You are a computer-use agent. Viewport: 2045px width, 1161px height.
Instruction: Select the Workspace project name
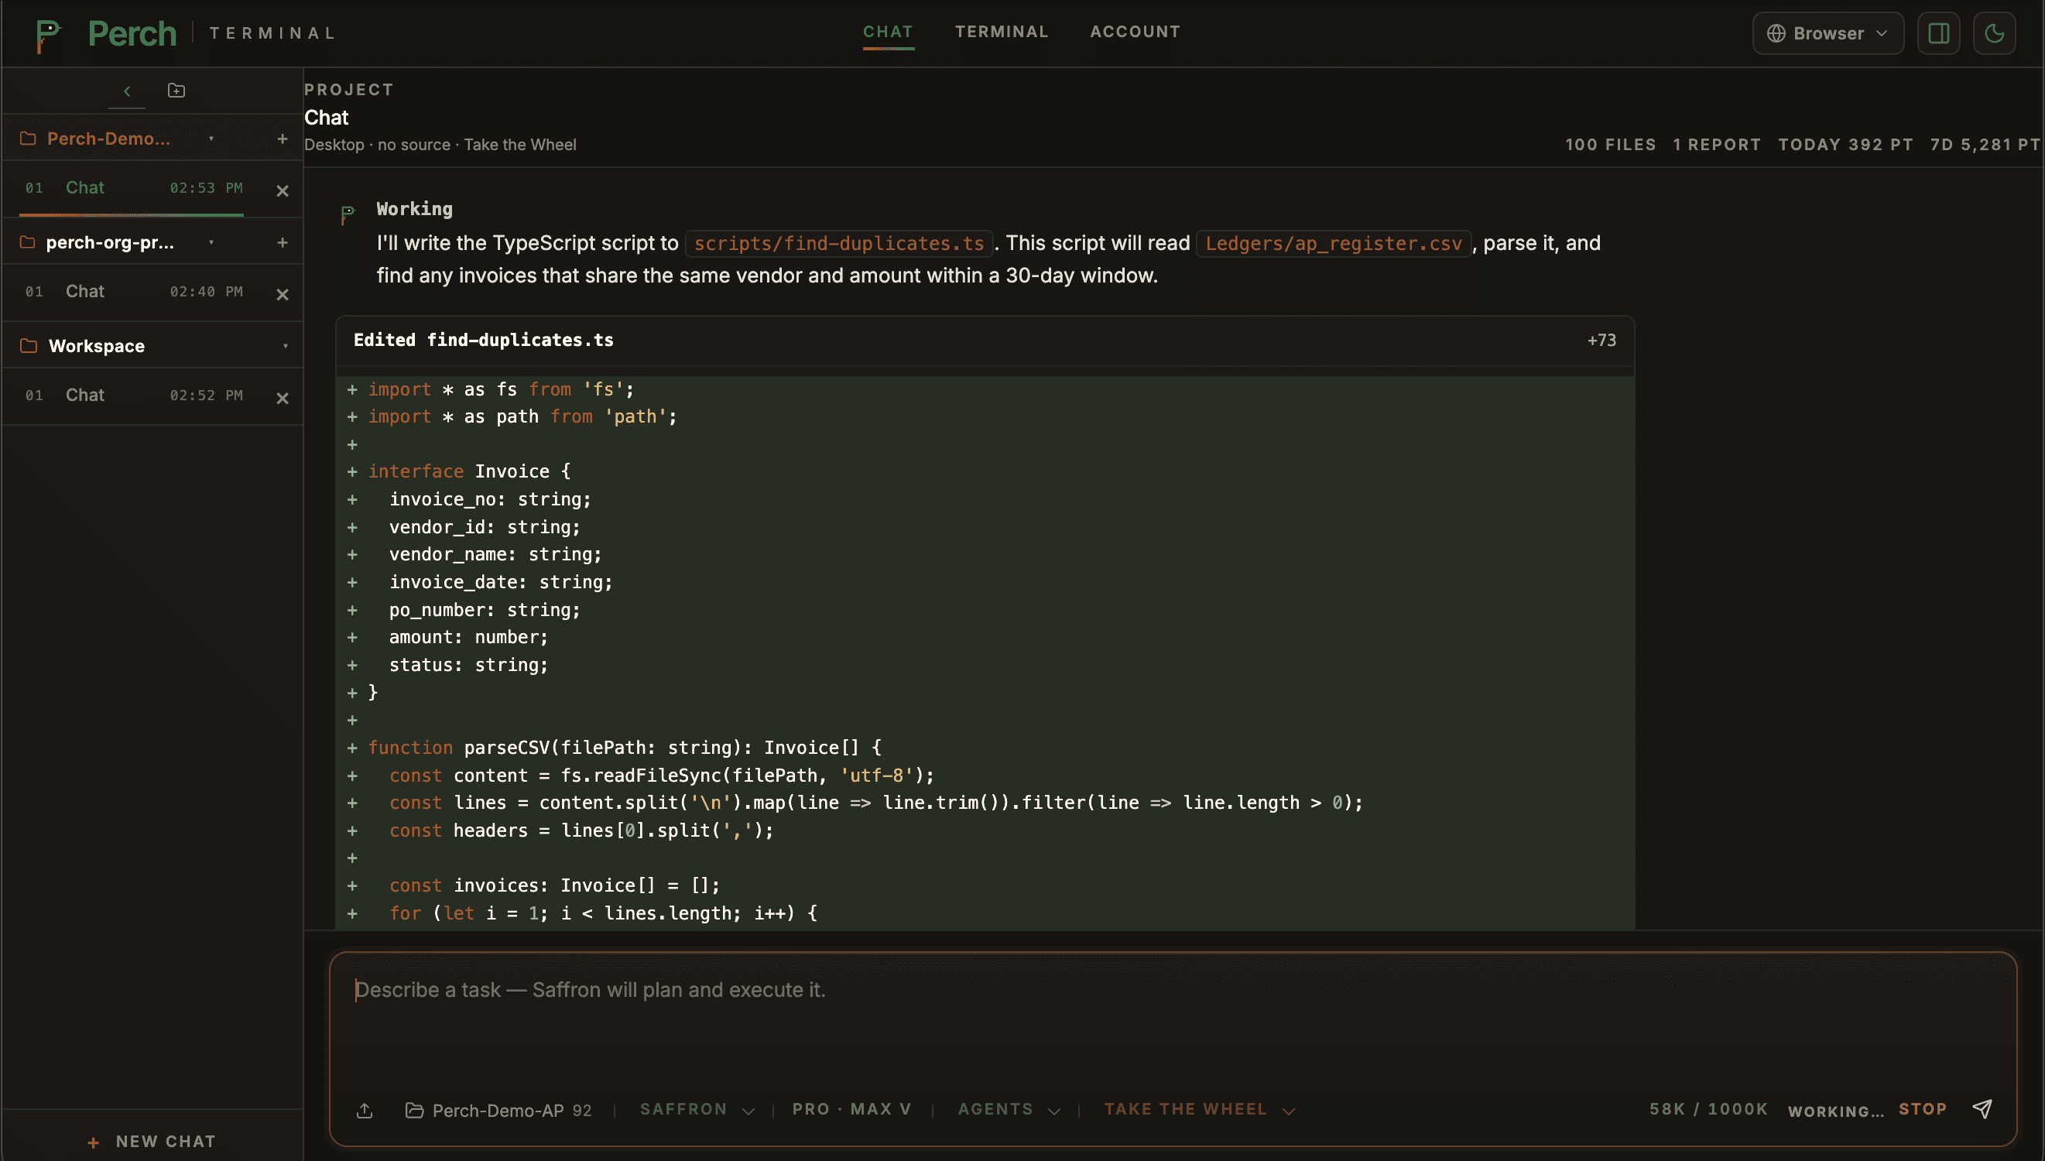tap(97, 346)
